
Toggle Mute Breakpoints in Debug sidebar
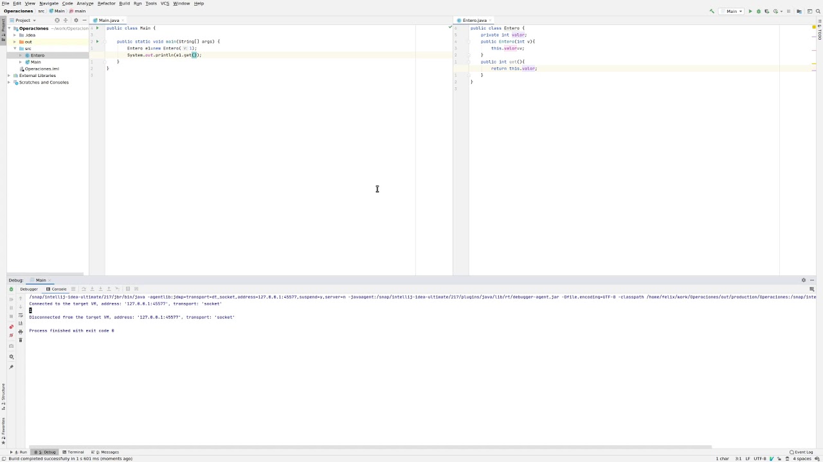11,335
